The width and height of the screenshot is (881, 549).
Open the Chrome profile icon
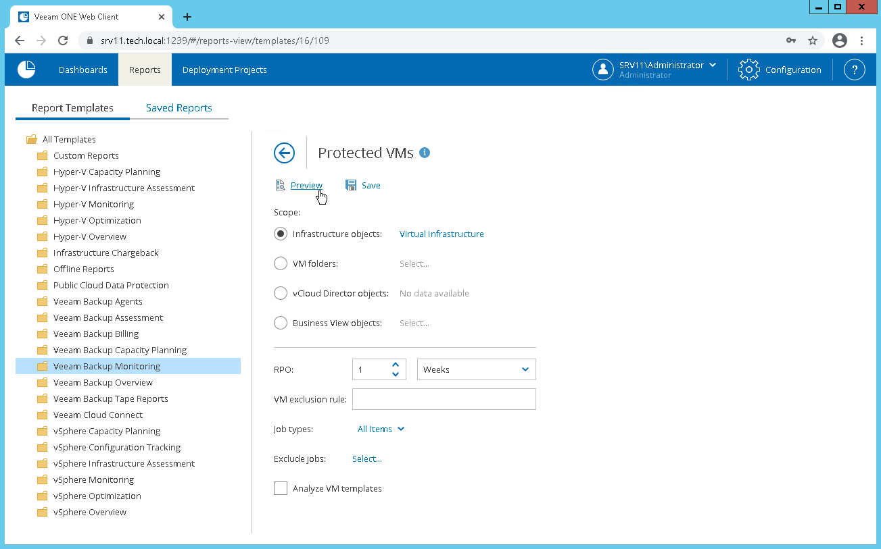point(840,41)
